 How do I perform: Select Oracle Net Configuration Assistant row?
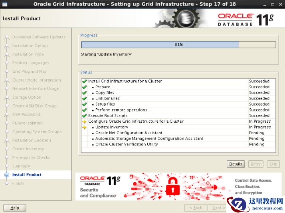pos(178,133)
